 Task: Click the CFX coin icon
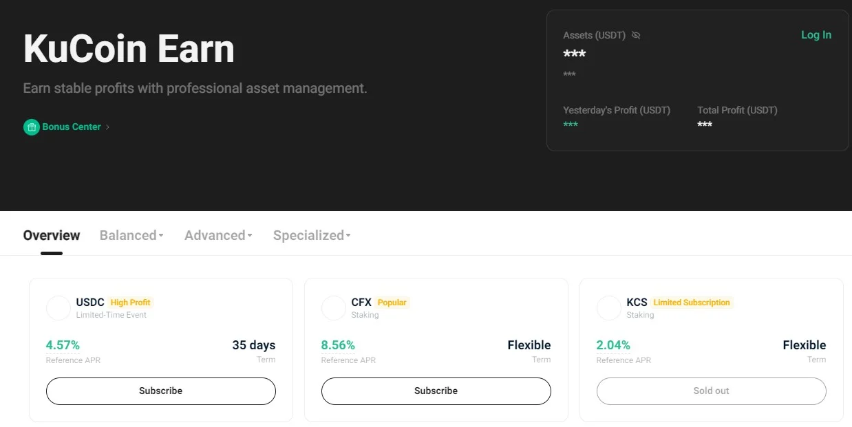(334, 308)
